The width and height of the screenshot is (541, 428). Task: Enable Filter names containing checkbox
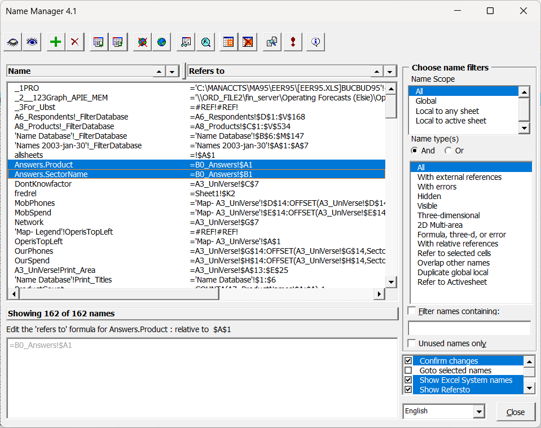click(x=412, y=311)
